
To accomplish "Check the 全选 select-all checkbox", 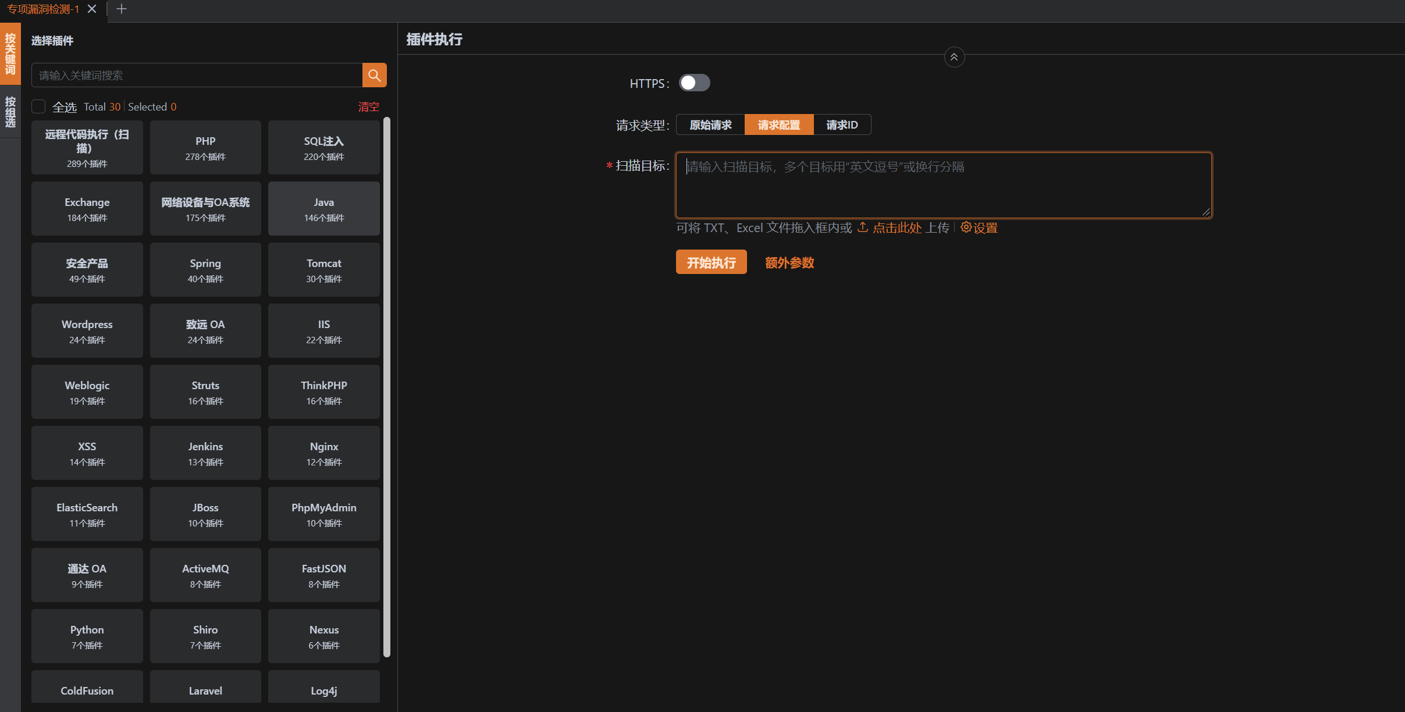I will point(38,106).
